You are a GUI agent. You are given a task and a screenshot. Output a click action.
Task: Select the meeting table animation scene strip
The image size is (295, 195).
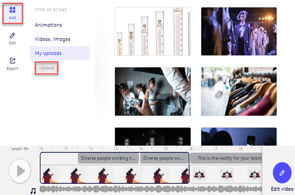[226, 175]
